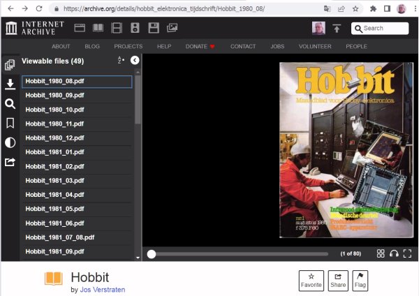Open the translate page icon
This screenshot has width=419, height=296.
[327, 9]
